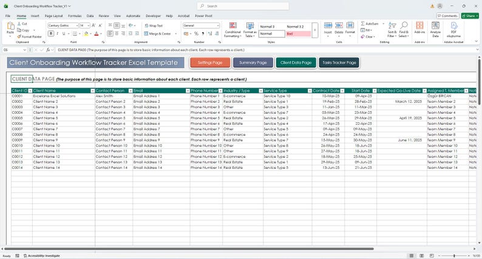Click the Middle Align icon
The height and width of the screenshot is (259, 482).
[117, 25]
